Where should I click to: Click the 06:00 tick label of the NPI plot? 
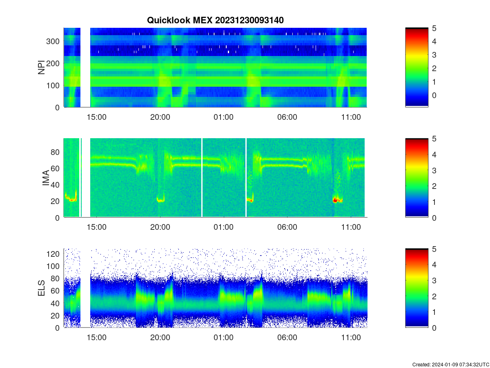click(x=287, y=117)
